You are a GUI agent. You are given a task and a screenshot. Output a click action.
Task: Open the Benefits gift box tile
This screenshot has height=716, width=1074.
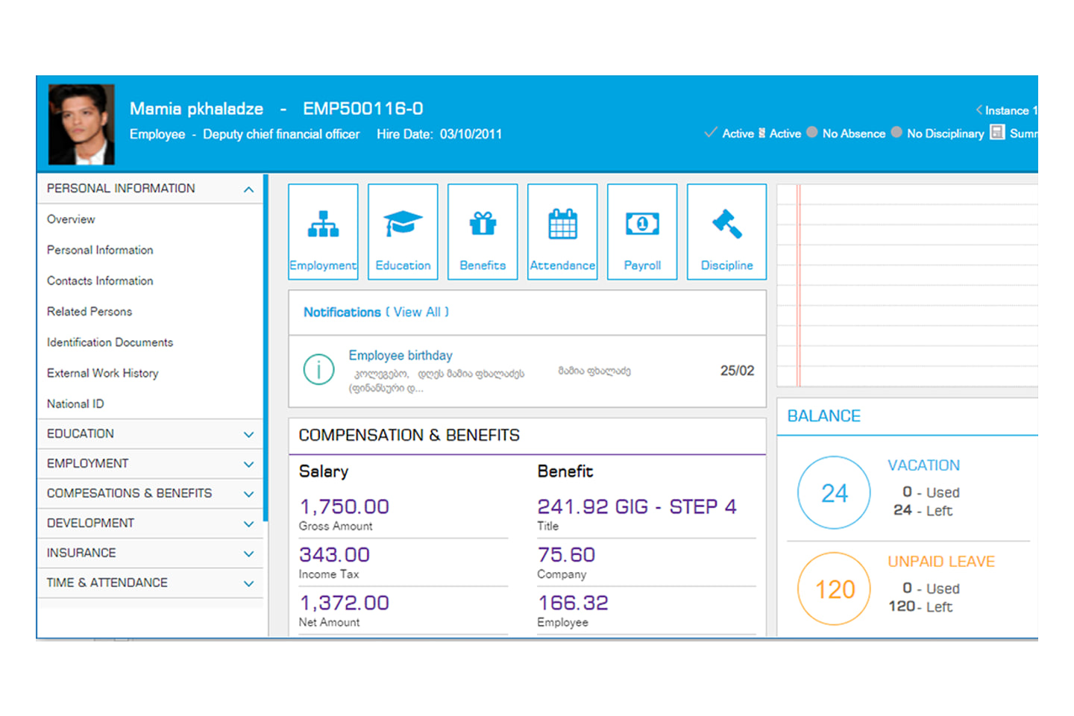pyautogui.click(x=483, y=232)
